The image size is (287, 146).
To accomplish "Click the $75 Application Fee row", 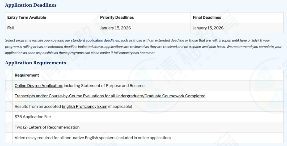I will tap(33, 117).
